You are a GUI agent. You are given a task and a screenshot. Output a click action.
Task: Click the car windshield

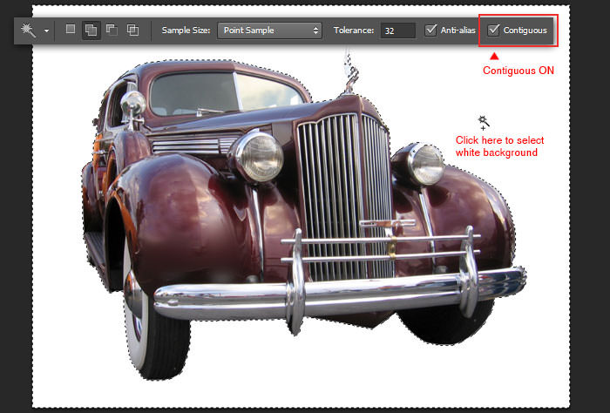coord(226,93)
